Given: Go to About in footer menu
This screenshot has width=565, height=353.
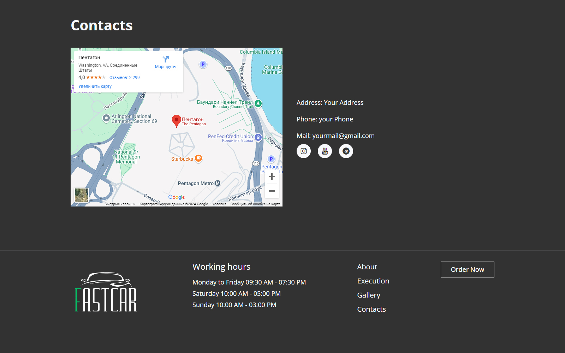Looking at the screenshot, I should [367, 267].
